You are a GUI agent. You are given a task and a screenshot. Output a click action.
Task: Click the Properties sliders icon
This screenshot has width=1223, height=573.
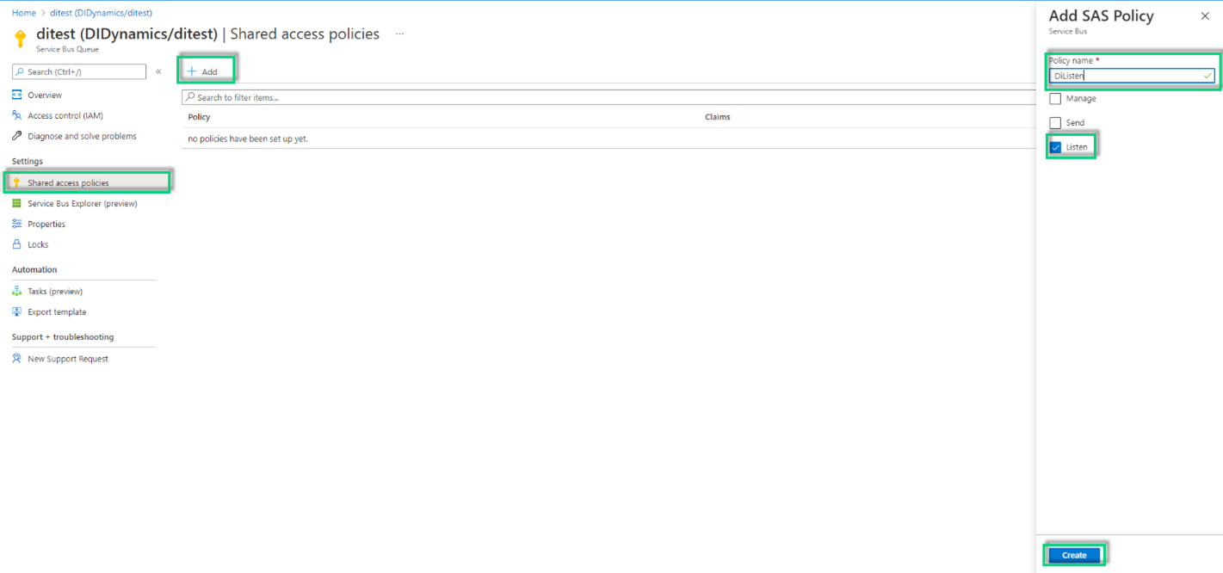[x=17, y=224]
